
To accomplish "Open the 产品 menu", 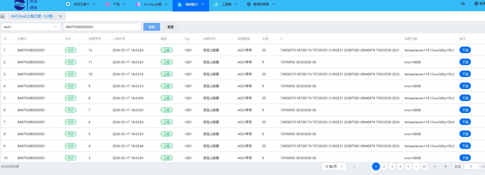I will tap(116, 4).
